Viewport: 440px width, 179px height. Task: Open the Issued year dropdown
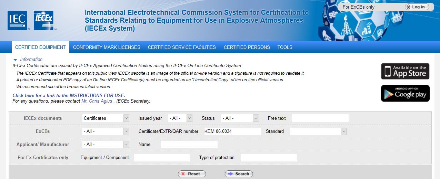[180, 118]
